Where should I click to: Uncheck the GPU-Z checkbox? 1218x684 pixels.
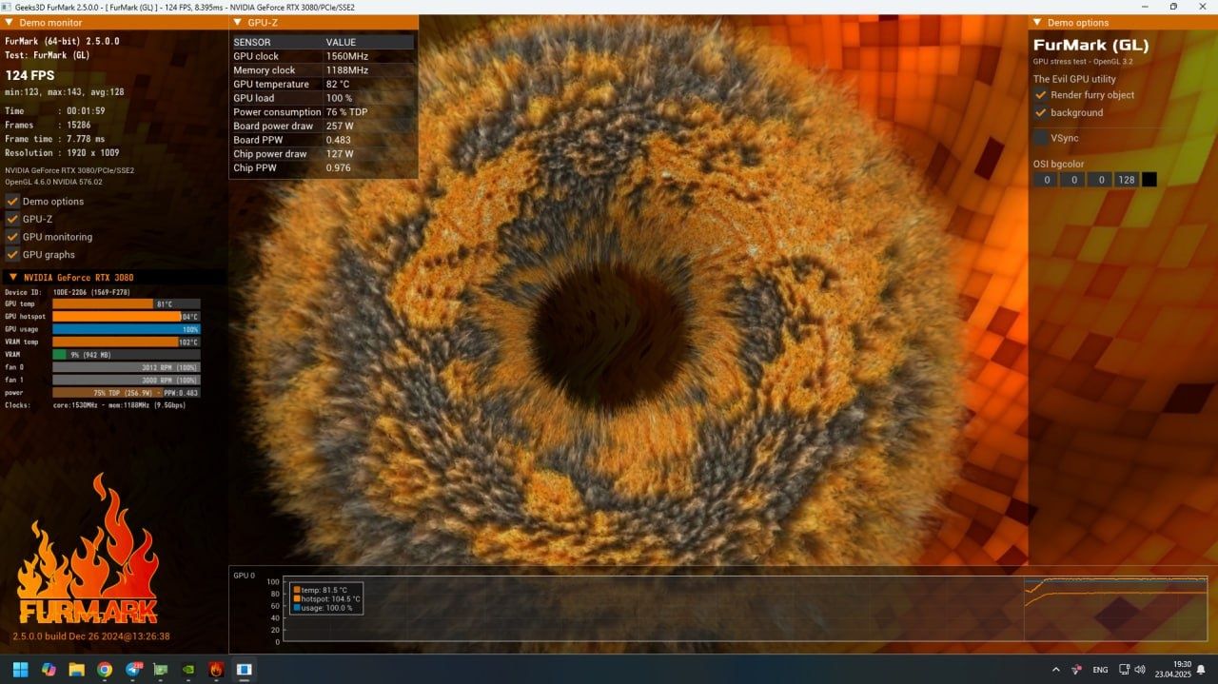coord(12,219)
